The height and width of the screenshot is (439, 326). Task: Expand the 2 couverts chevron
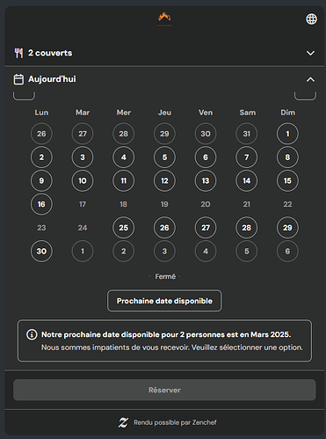[x=310, y=53]
